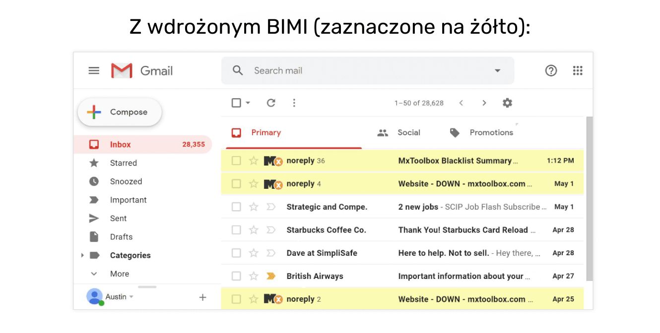The height and width of the screenshot is (333, 660).
Task: Mark Strategic and Compe. email as important
Action: tap(271, 207)
